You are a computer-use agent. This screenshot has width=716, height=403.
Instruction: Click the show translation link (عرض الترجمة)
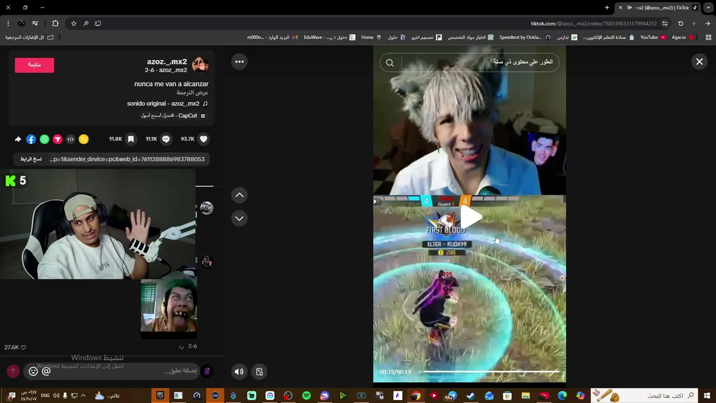pyautogui.click(x=192, y=92)
